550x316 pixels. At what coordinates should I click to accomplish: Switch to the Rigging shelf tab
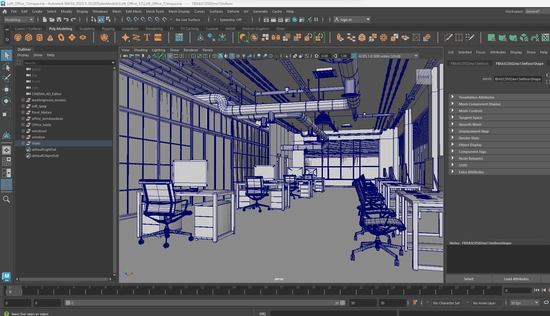click(x=108, y=29)
